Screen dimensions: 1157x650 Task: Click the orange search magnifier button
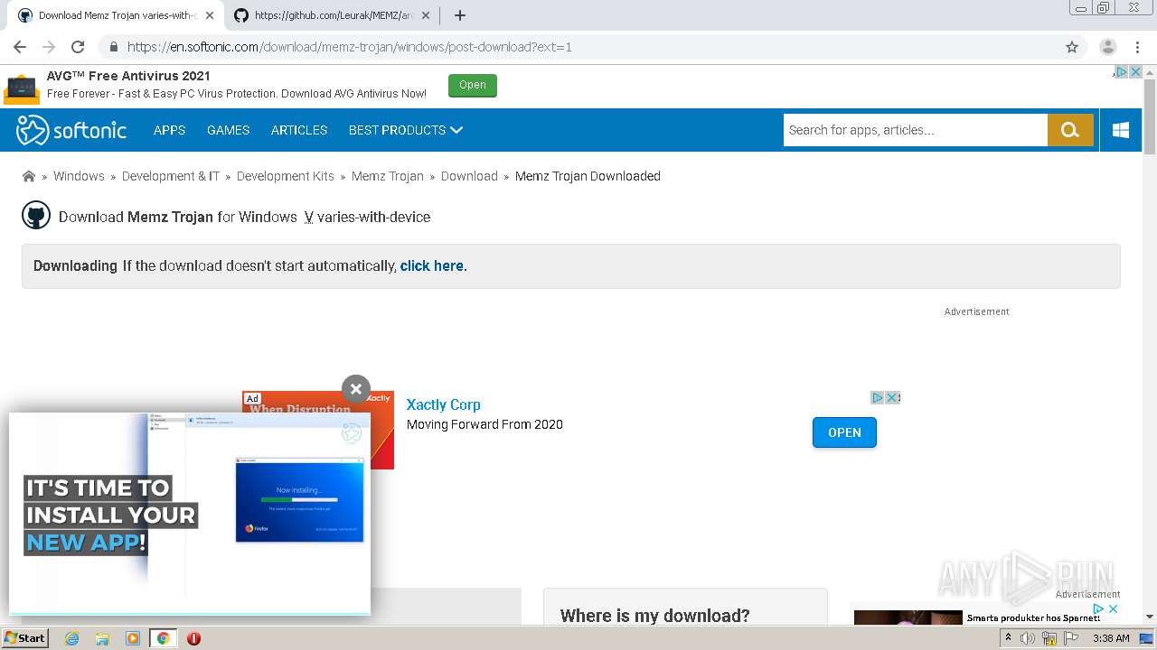click(1070, 130)
